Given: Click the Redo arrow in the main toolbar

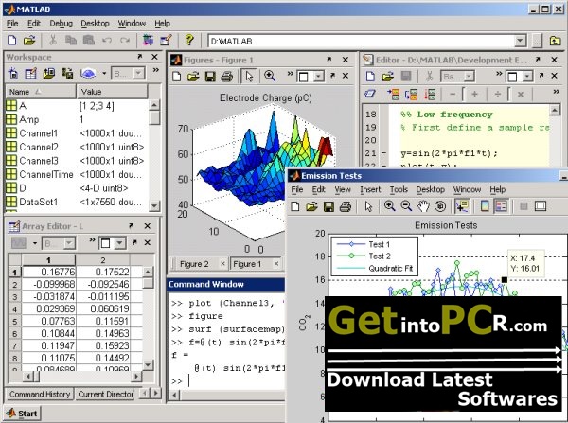Looking at the screenshot, I should point(125,40).
